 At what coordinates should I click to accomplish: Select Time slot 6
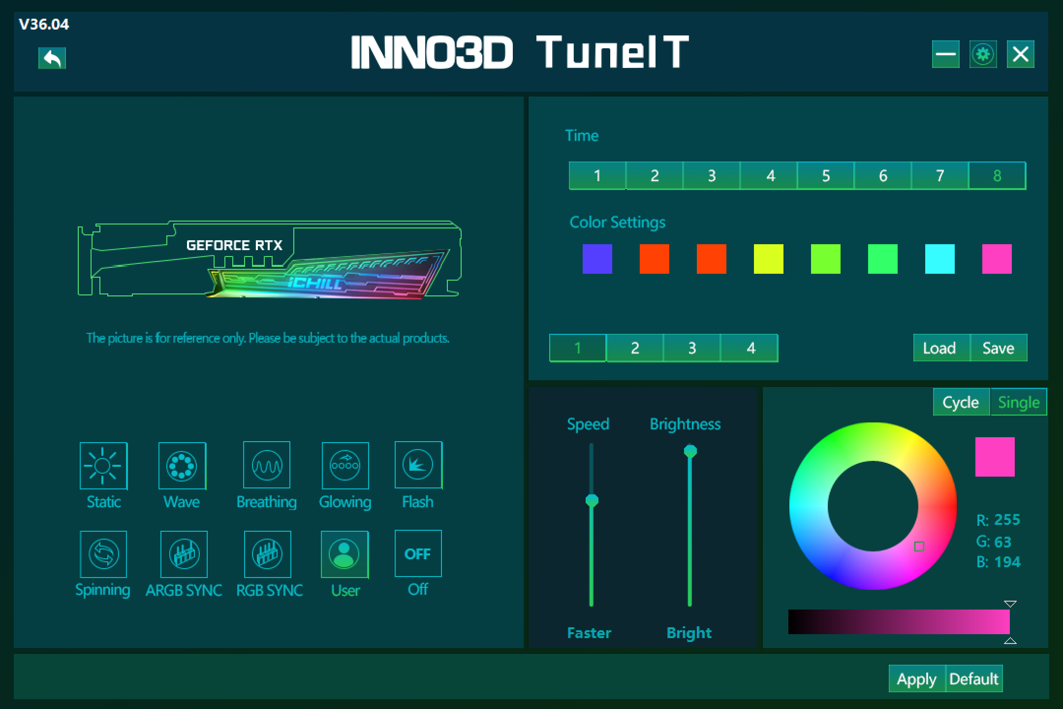[x=883, y=176]
